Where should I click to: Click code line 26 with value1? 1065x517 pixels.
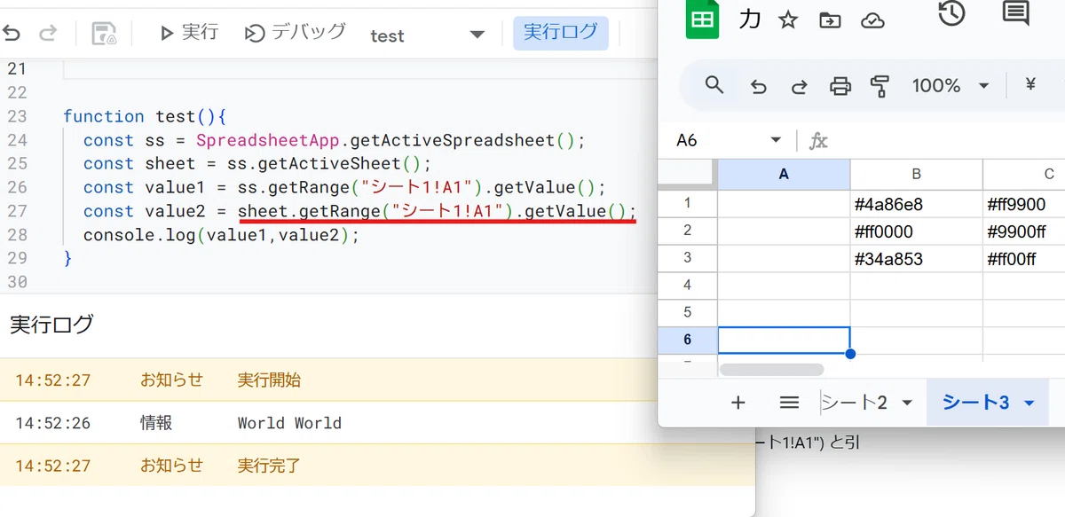coord(344,187)
